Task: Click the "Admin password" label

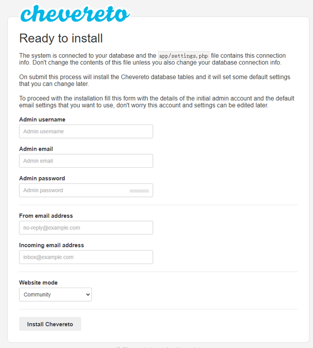Action: click(x=42, y=178)
